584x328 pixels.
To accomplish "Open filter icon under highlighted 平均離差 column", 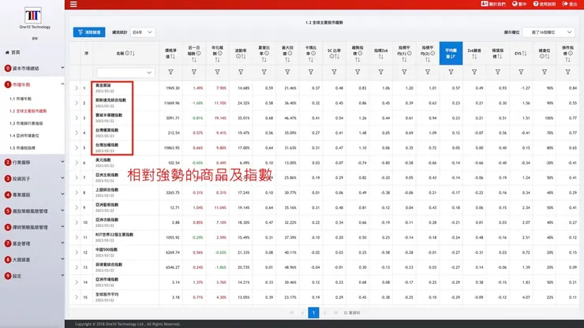I will tap(451, 72).
